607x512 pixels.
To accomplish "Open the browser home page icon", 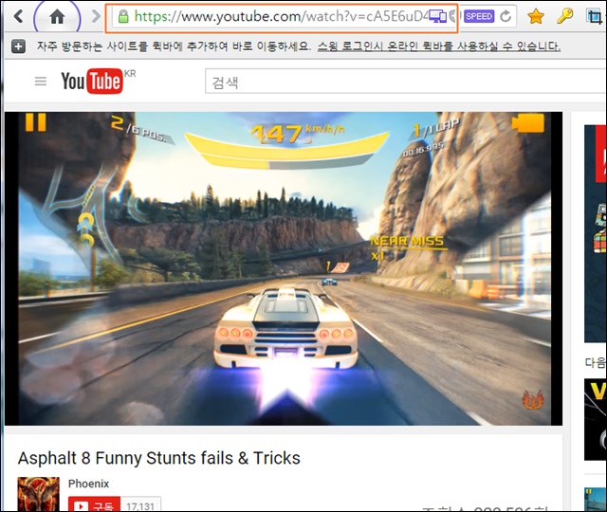I will (57, 17).
